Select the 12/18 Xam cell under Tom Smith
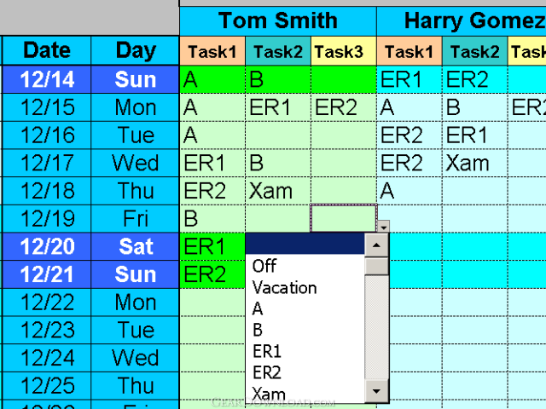 278,191
